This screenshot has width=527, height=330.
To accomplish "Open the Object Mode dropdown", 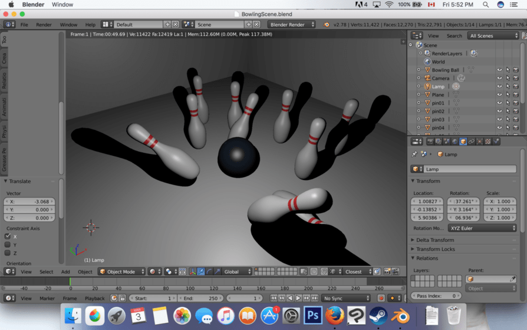I will [121, 272].
